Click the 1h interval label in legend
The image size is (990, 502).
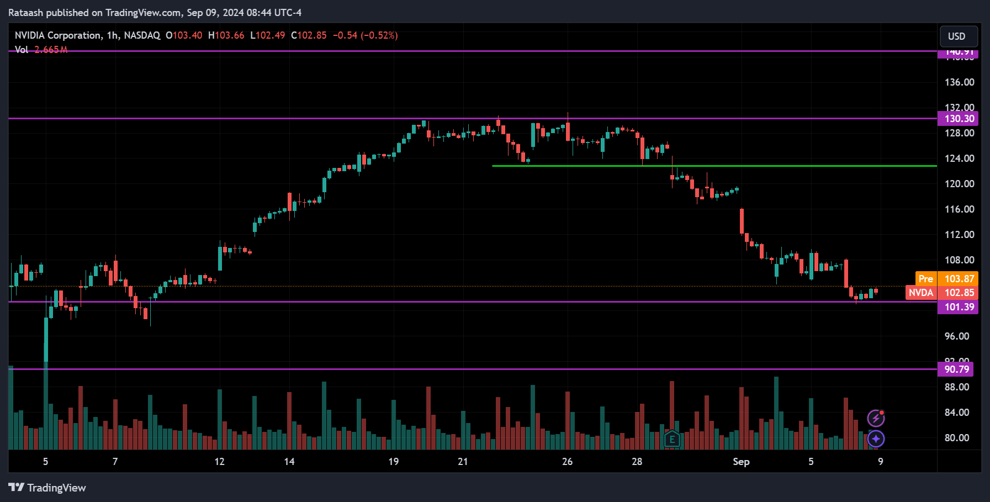click(x=112, y=35)
